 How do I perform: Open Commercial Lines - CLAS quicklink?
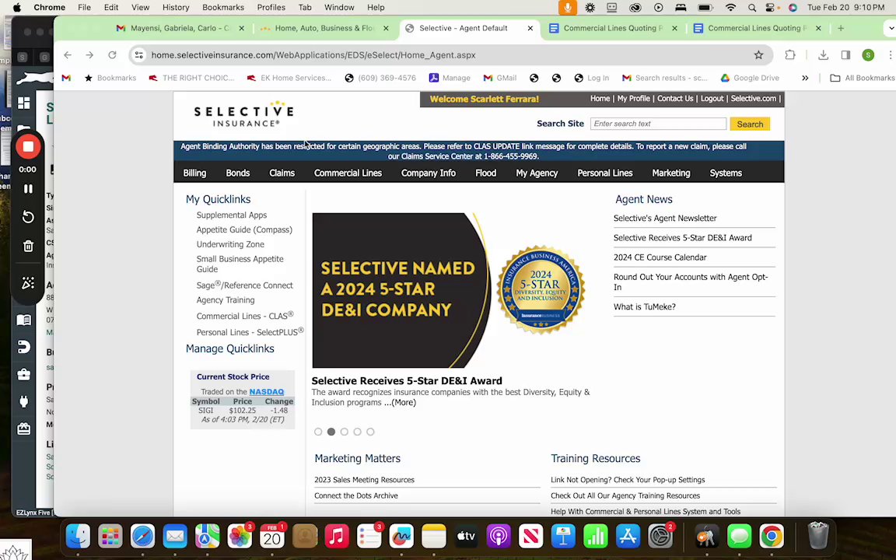[x=244, y=316]
